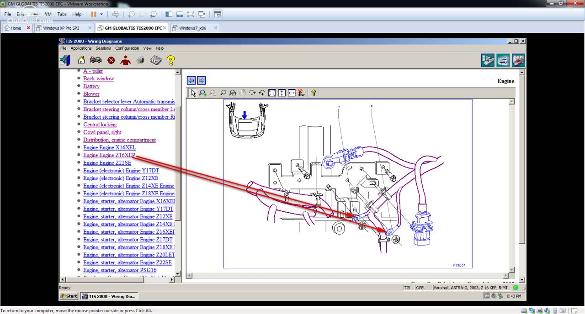This screenshot has width=585, height=314.
Task: Click the first teal car icon top right
Action: (488, 60)
